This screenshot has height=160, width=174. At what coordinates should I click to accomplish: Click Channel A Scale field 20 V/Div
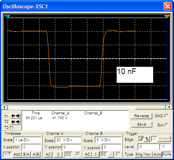(x=68, y=140)
